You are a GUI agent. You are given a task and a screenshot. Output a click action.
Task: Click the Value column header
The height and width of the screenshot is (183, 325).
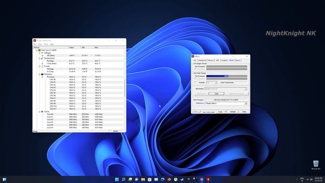point(75,47)
